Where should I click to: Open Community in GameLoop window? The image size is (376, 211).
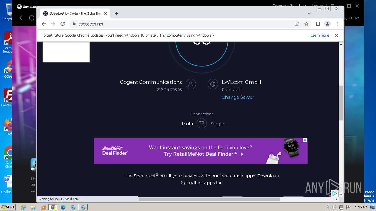tap(283, 5)
